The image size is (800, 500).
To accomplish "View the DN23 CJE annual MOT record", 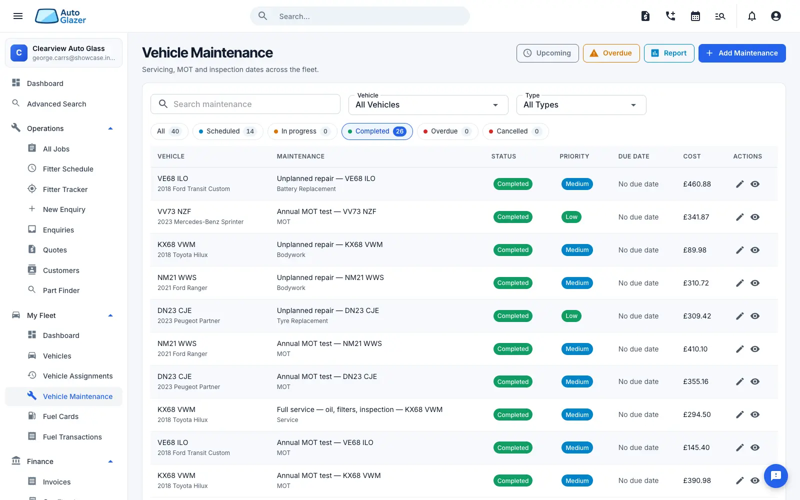I will (755, 381).
